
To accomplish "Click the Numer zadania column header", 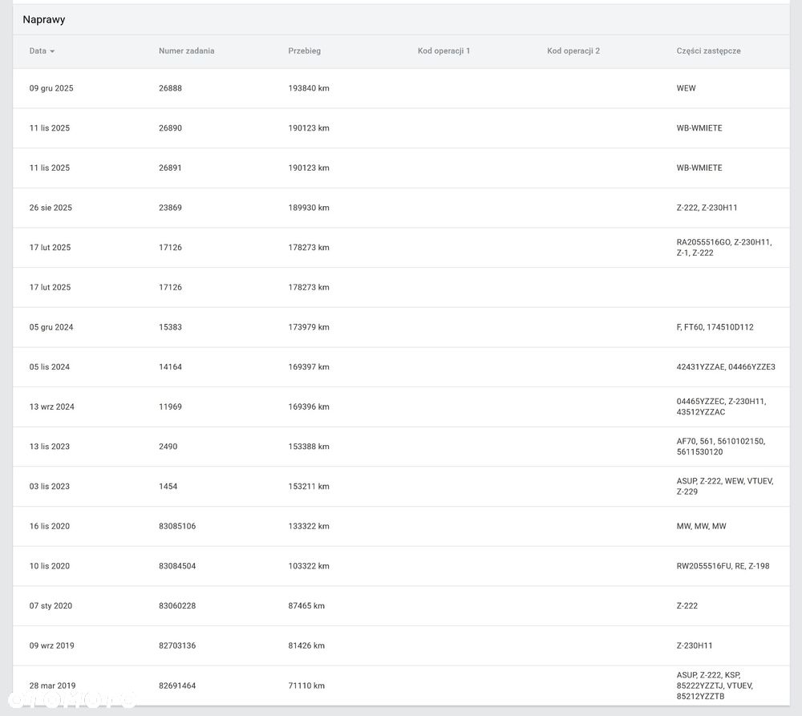I will 186,51.
